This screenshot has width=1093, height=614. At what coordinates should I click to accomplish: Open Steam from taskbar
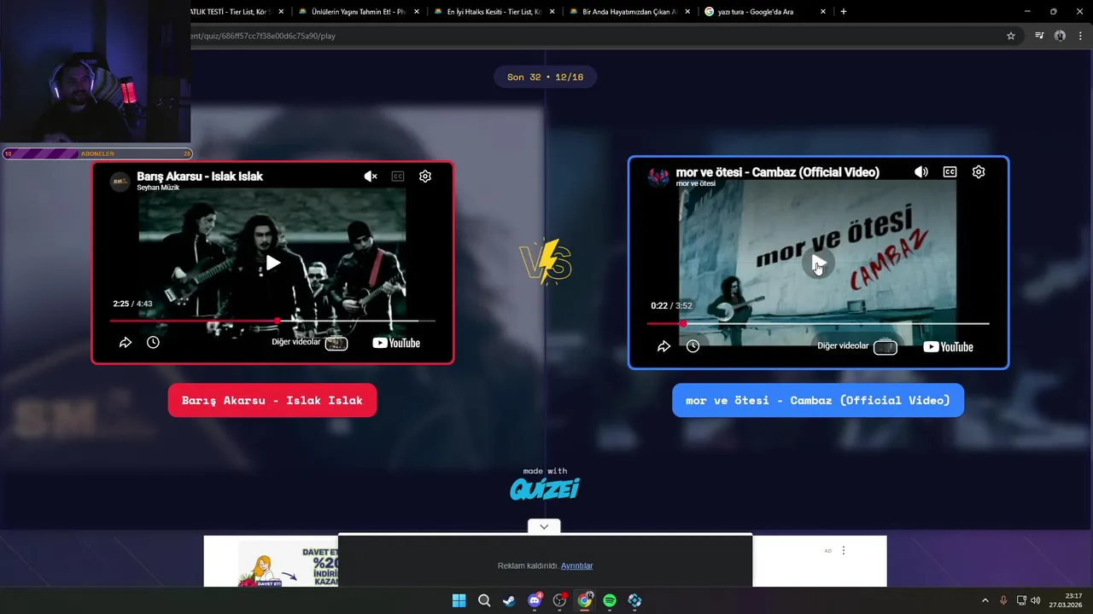(x=509, y=600)
